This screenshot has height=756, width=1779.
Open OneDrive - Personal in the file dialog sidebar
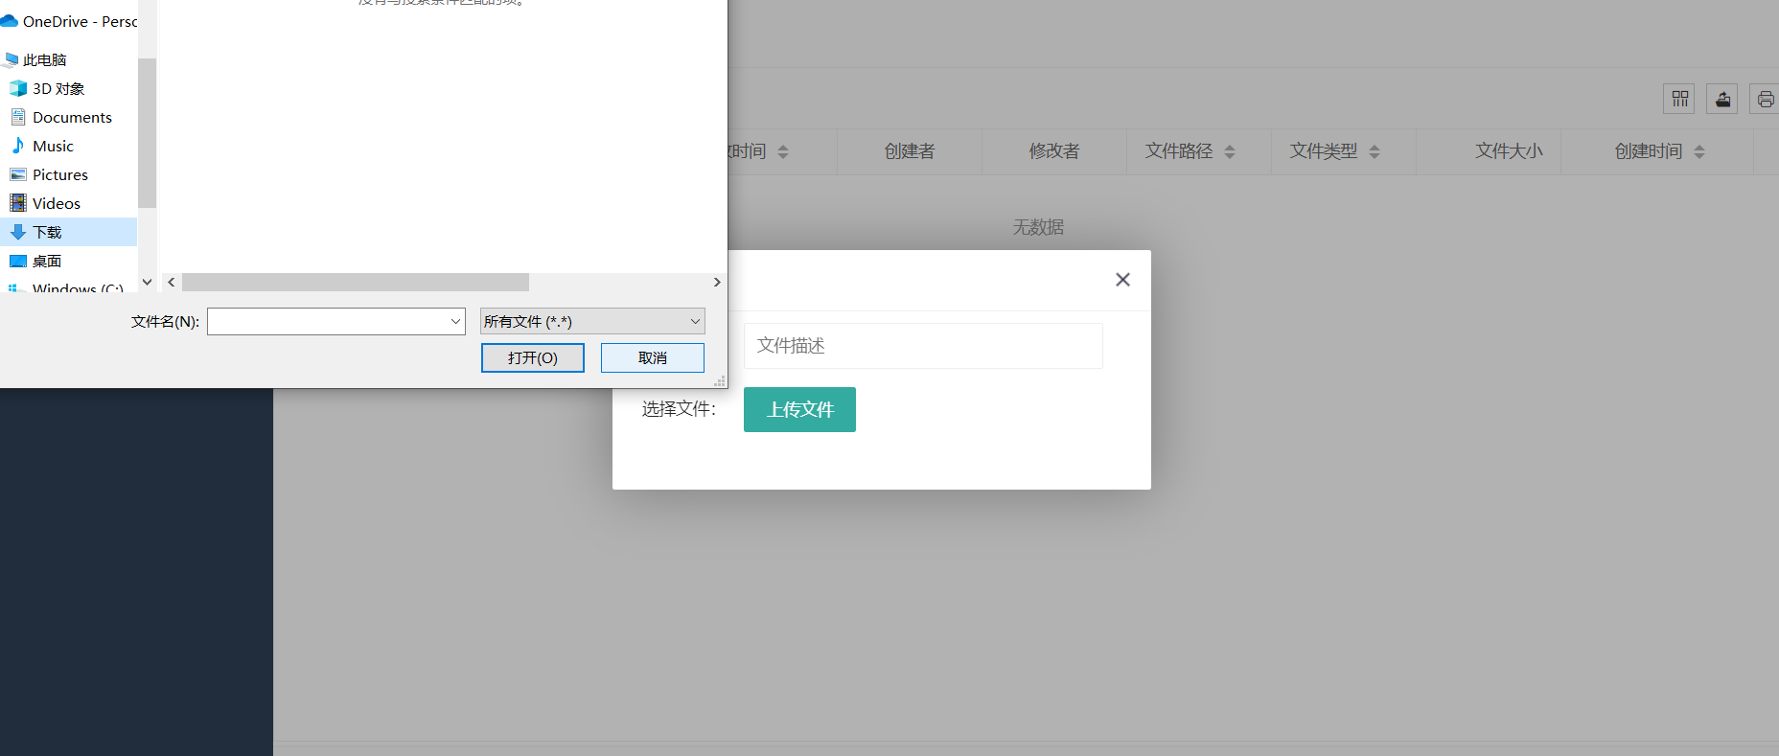click(69, 21)
